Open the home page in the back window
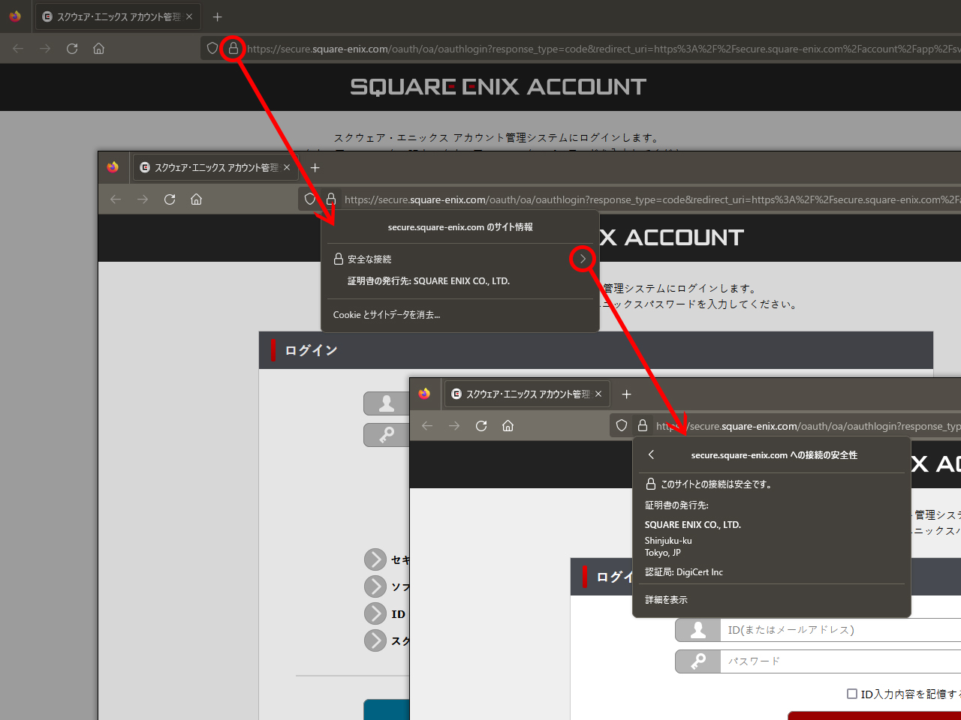This screenshot has width=961, height=720. [x=98, y=49]
